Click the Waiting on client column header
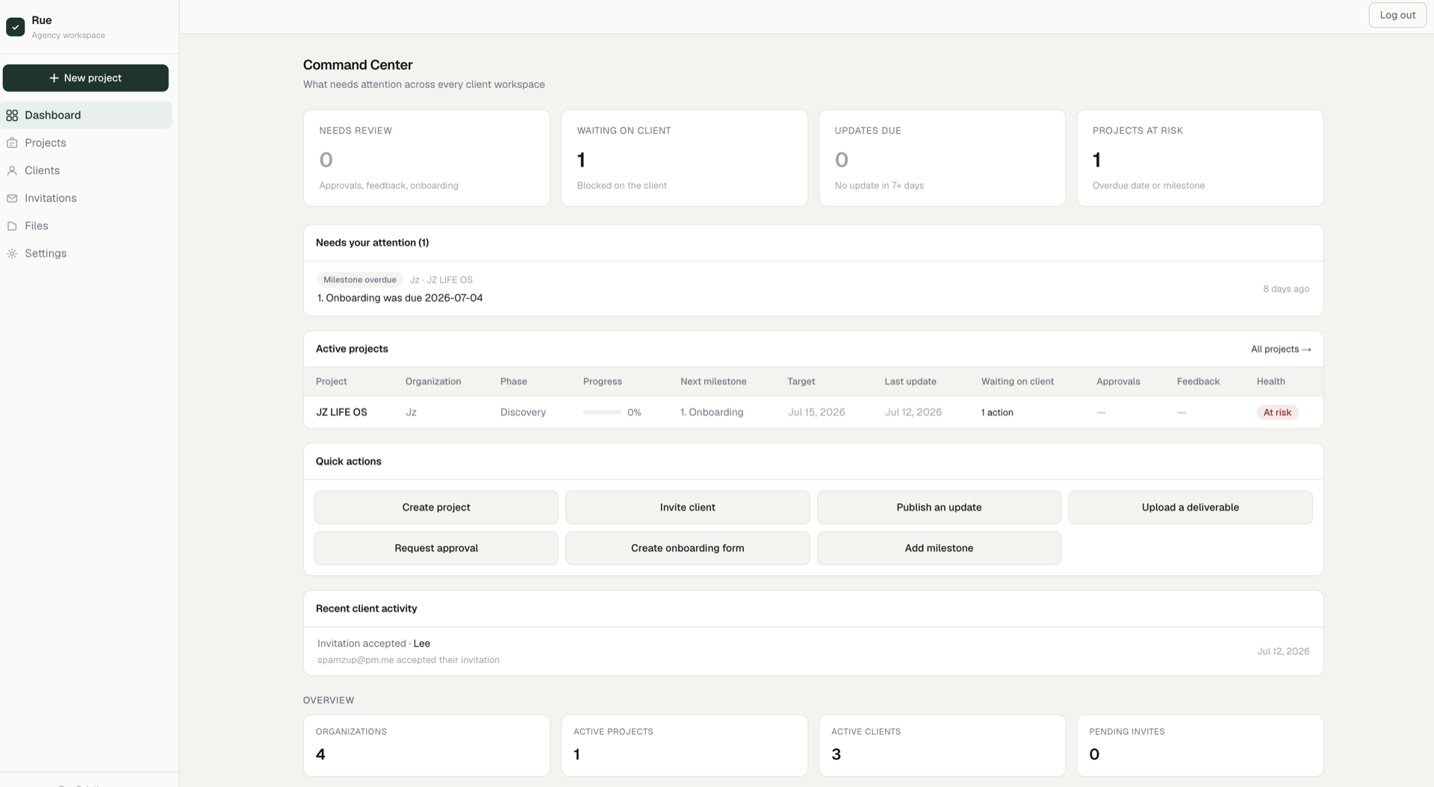The height and width of the screenshot is (787, 1434). click(1017, 382)
